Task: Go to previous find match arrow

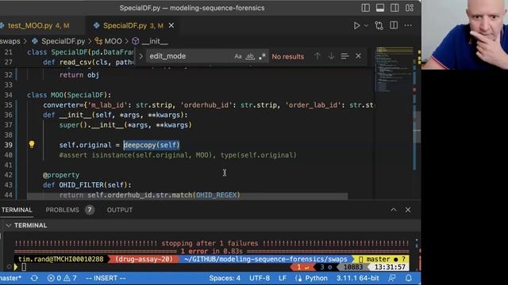Action: (317, 56)
